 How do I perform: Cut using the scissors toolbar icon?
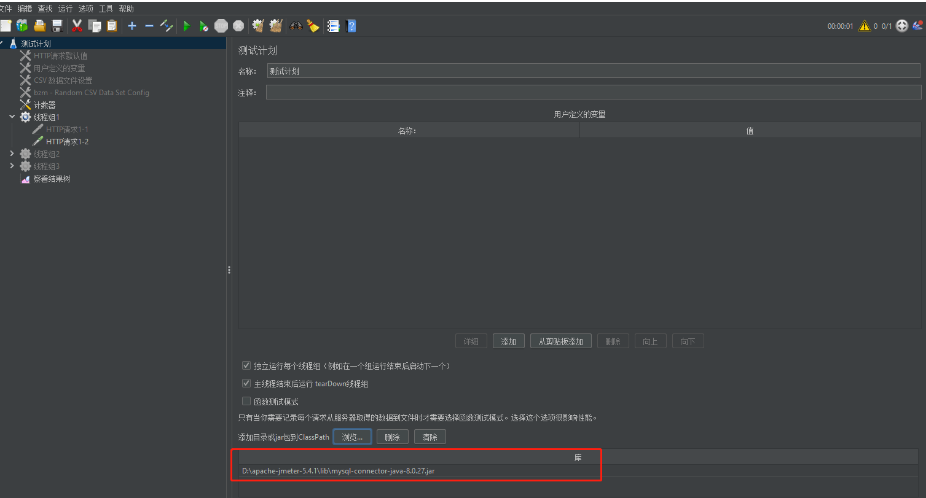click(77, 26)
